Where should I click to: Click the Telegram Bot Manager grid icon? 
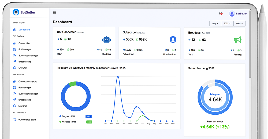point(15,49)
